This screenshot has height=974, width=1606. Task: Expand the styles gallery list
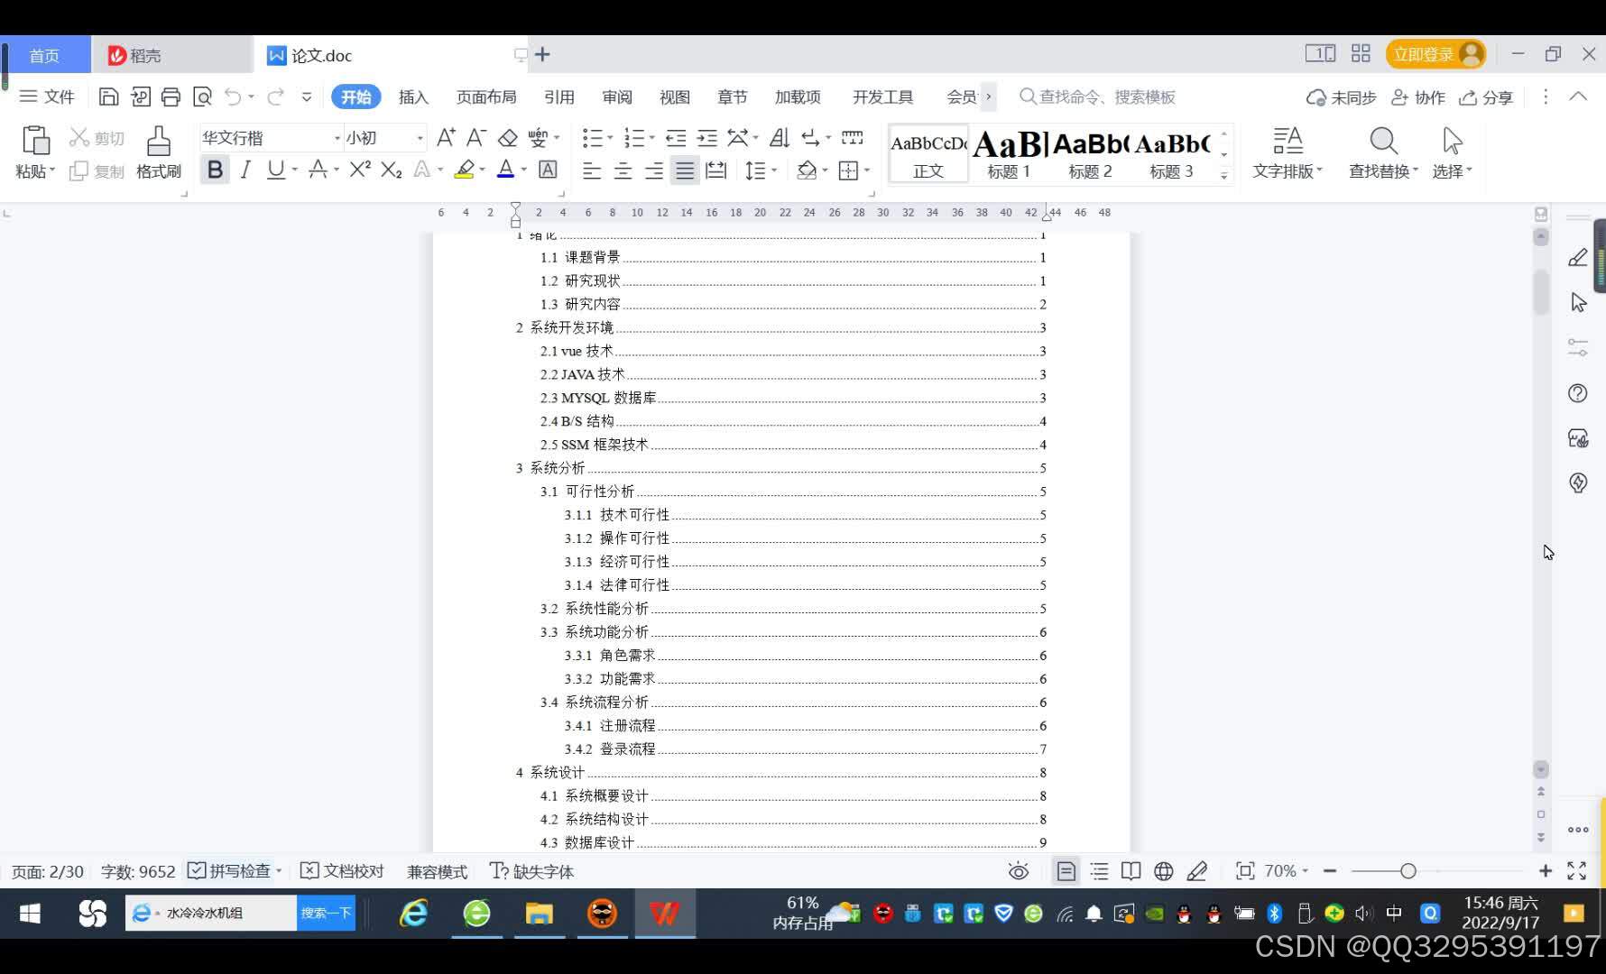(1224, 176)
